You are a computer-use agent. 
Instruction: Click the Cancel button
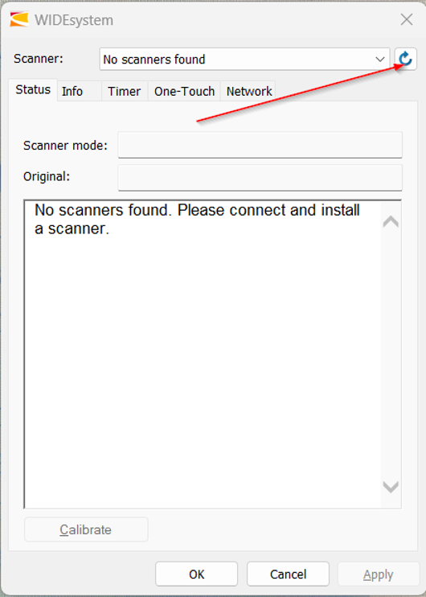coord(288,574)
